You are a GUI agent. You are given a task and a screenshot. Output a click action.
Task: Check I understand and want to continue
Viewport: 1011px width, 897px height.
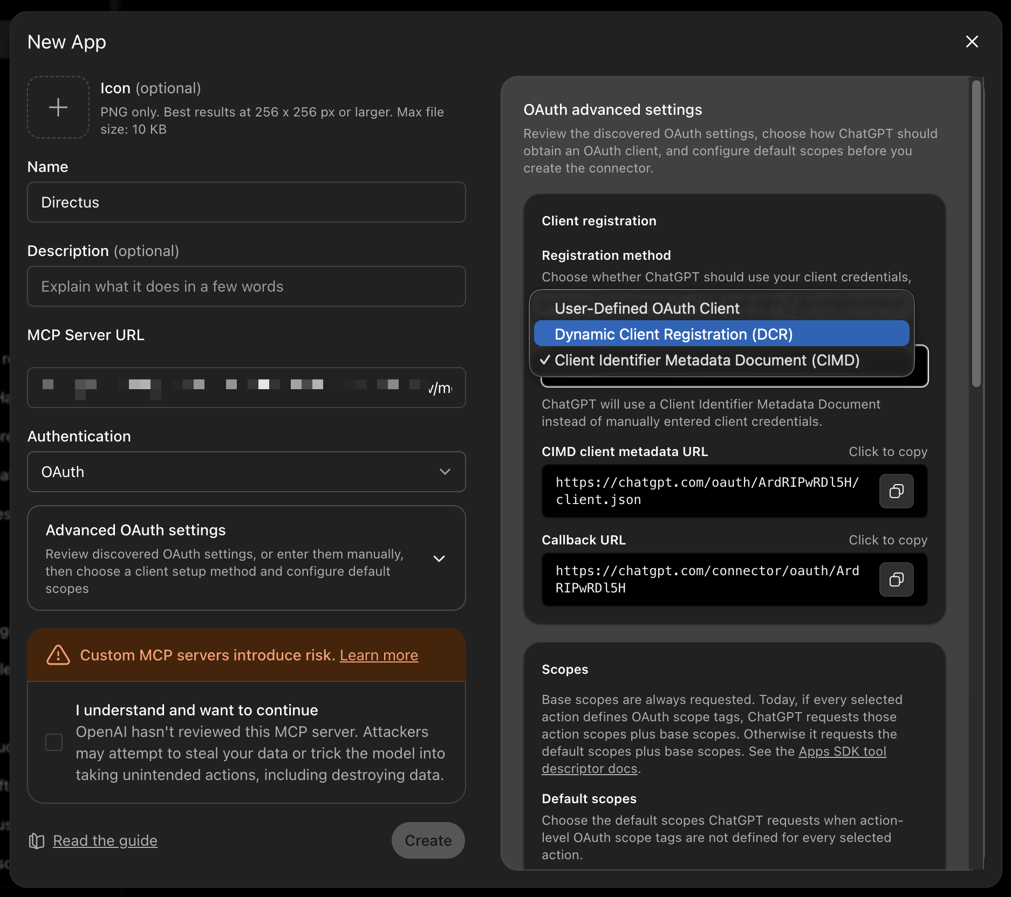[54, 742]
